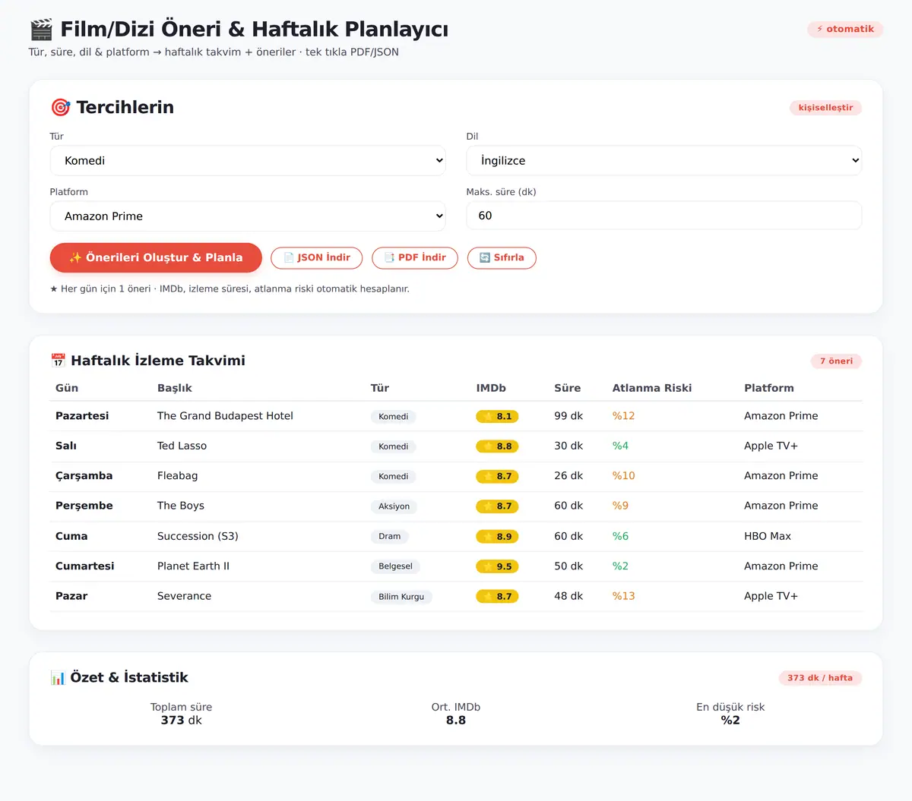The width and height of the screenshot is (912, 801).
Task: Click the Pazartesi day cell
Action: click(x=82, y=416)
